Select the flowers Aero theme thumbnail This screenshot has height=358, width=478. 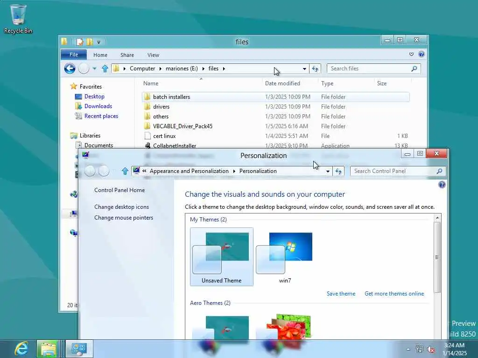(288, 326)
